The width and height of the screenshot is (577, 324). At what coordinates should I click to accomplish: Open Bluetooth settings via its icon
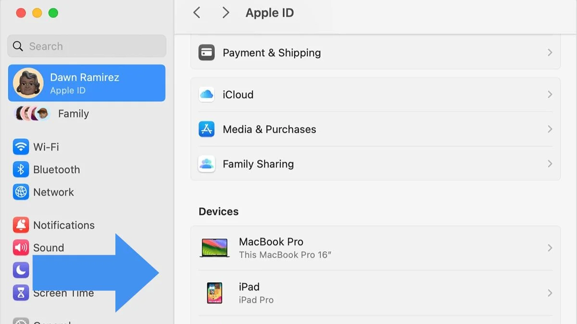(x=21, y=169)
